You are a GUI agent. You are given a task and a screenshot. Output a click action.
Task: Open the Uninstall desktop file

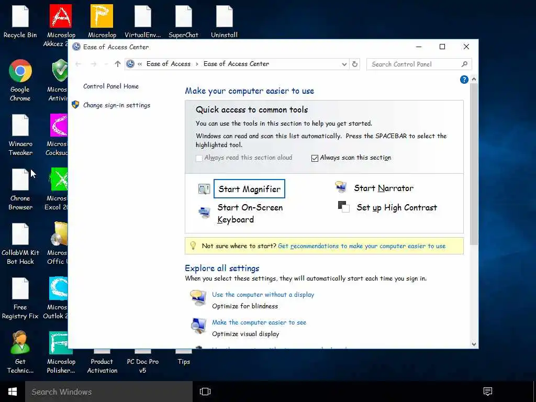point(224,20)
